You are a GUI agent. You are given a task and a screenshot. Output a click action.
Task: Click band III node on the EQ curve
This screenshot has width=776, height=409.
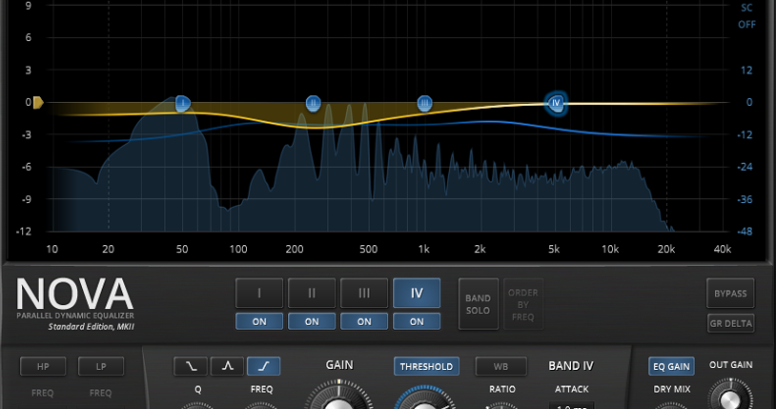click(425, 103)
